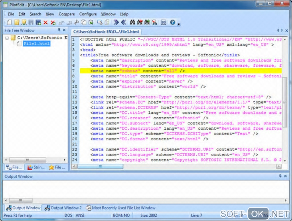Click the Save floppy disk icon

tap(31, 23)
